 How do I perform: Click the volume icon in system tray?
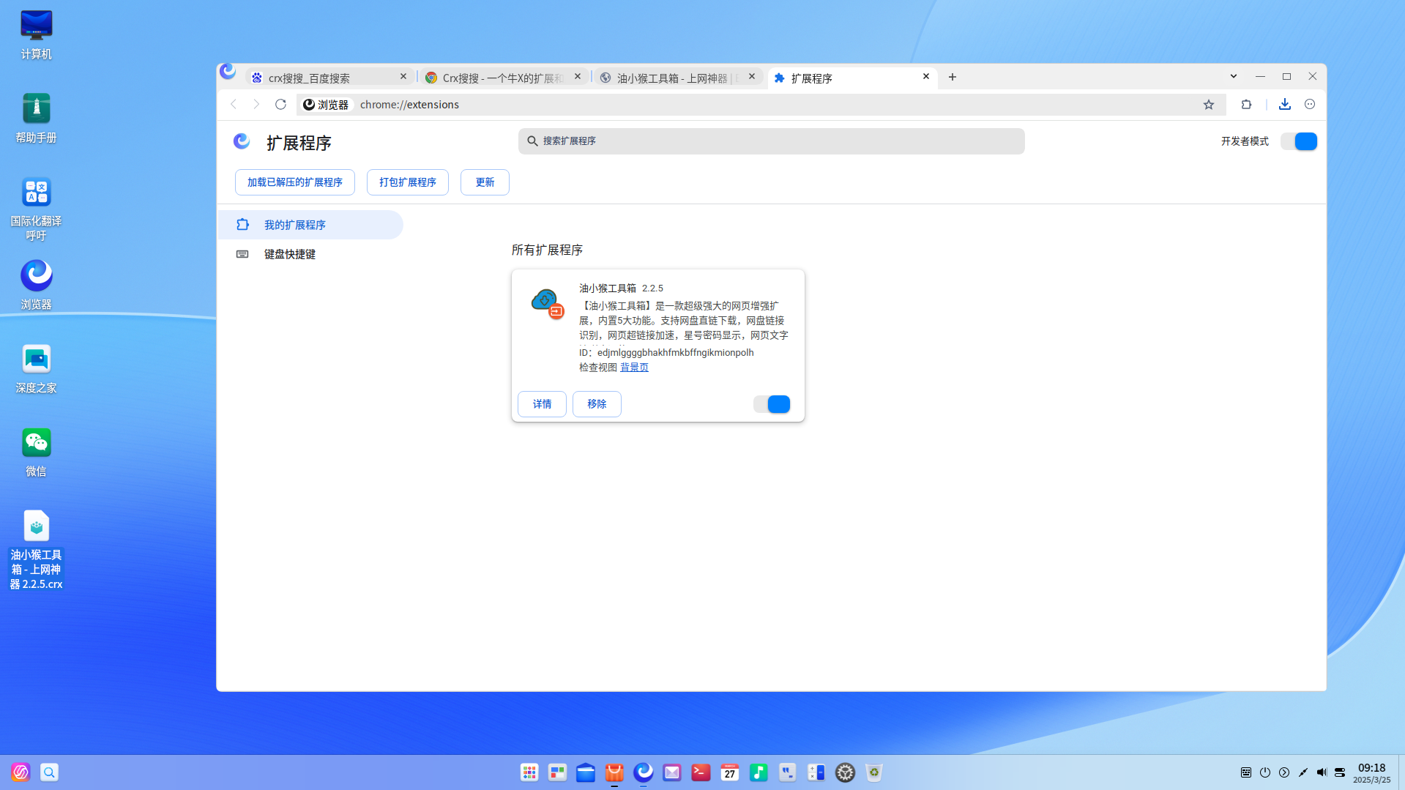coord(1322,772)
